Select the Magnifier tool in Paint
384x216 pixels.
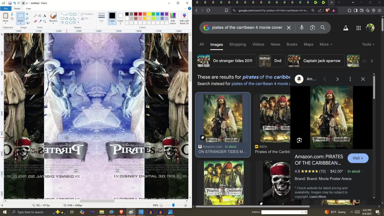(x=45, y=21)
